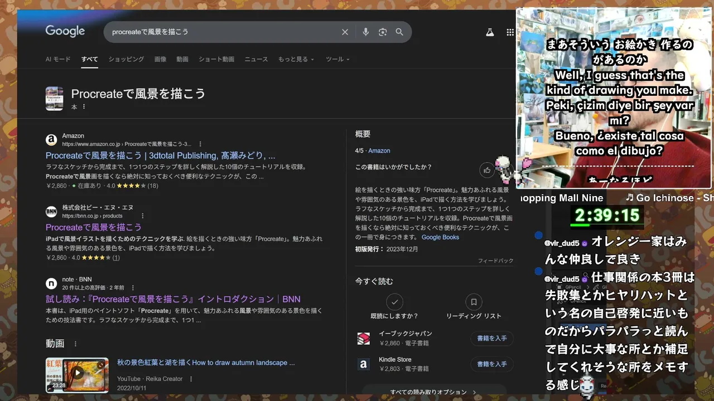The image size is (714, 401).
Task: Switch to the AI モード tab
Action: (58, 59)
